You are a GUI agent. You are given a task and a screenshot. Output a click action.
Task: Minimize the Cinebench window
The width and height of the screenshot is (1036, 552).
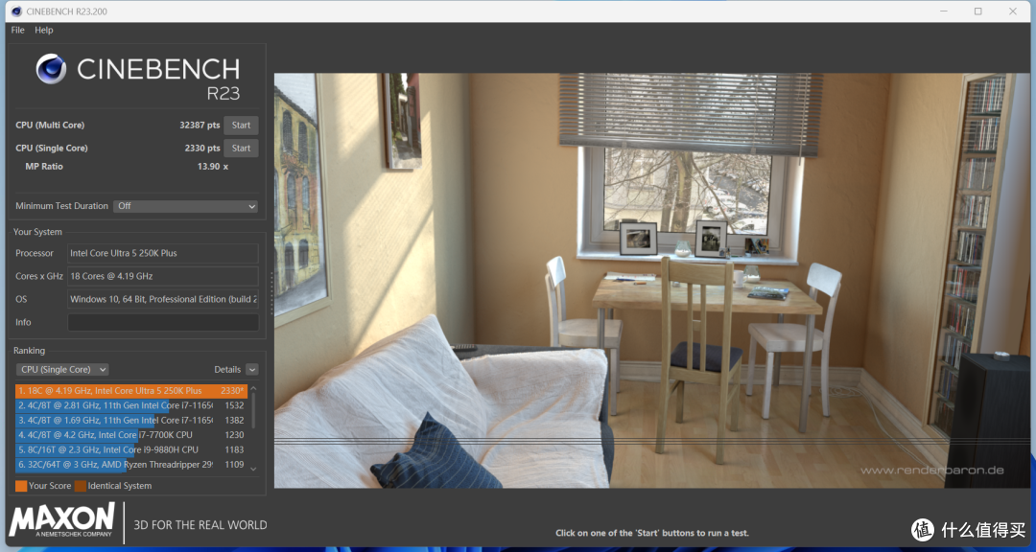(944, 11)
